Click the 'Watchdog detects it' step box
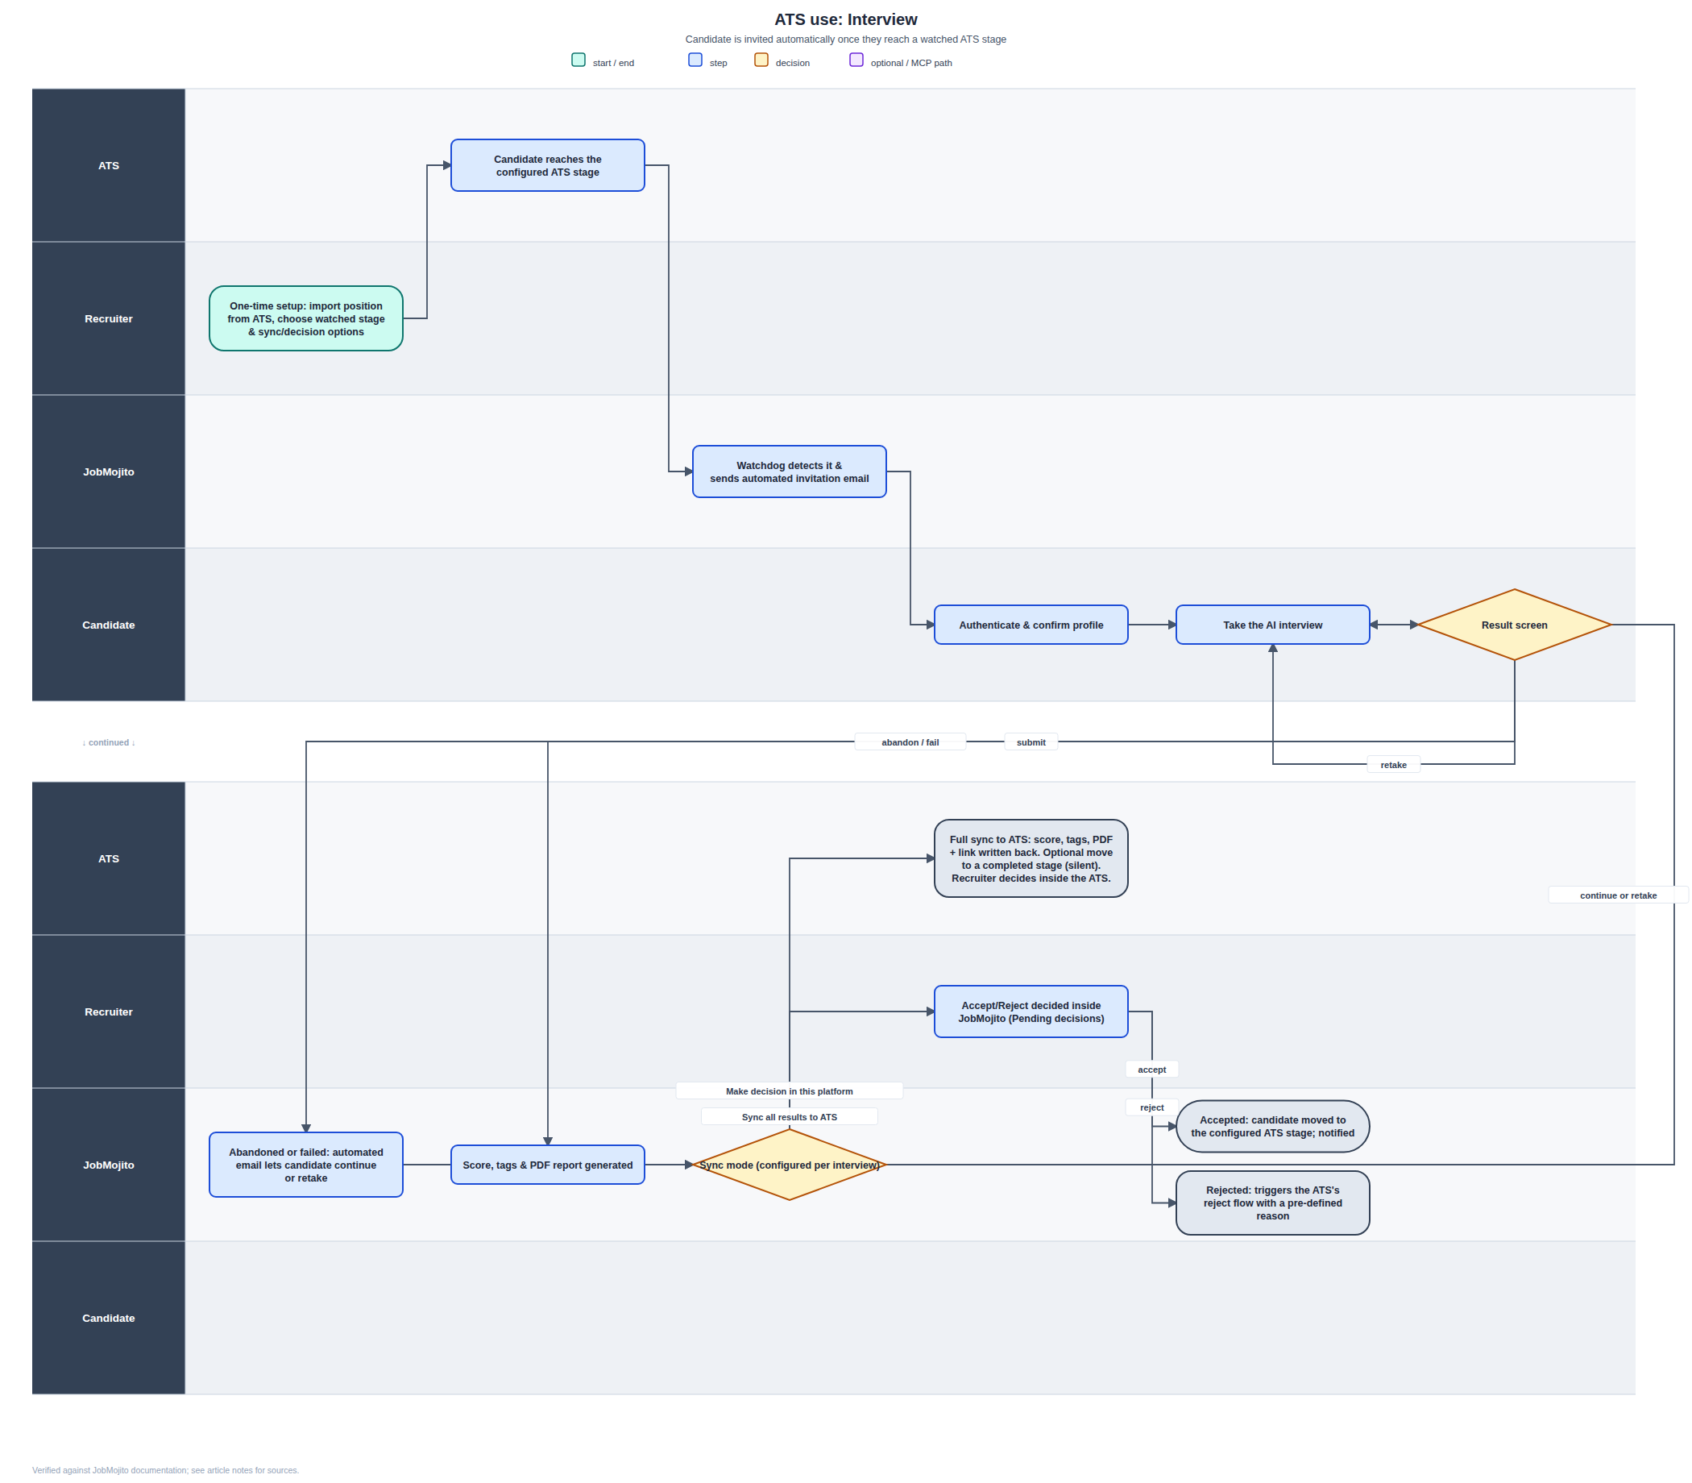This screenshot has height=1483, width=1692. click(x=790, y=471)
